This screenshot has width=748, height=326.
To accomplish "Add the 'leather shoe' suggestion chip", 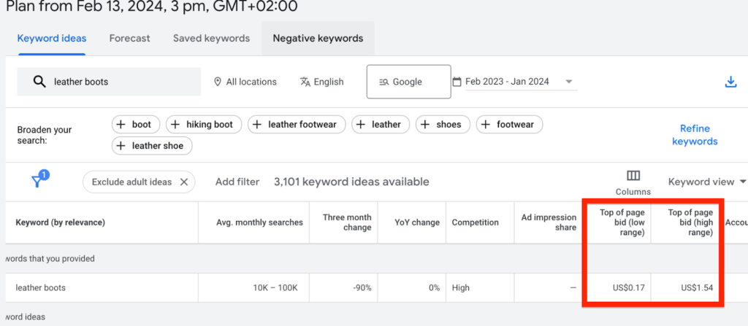I will pyautogui.click(x=151, y=146).
